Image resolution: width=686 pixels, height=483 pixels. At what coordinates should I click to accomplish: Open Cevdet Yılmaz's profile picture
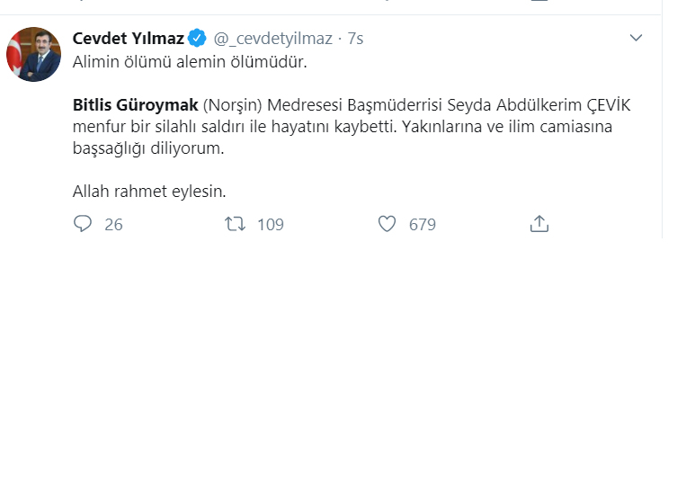[33, 55]
